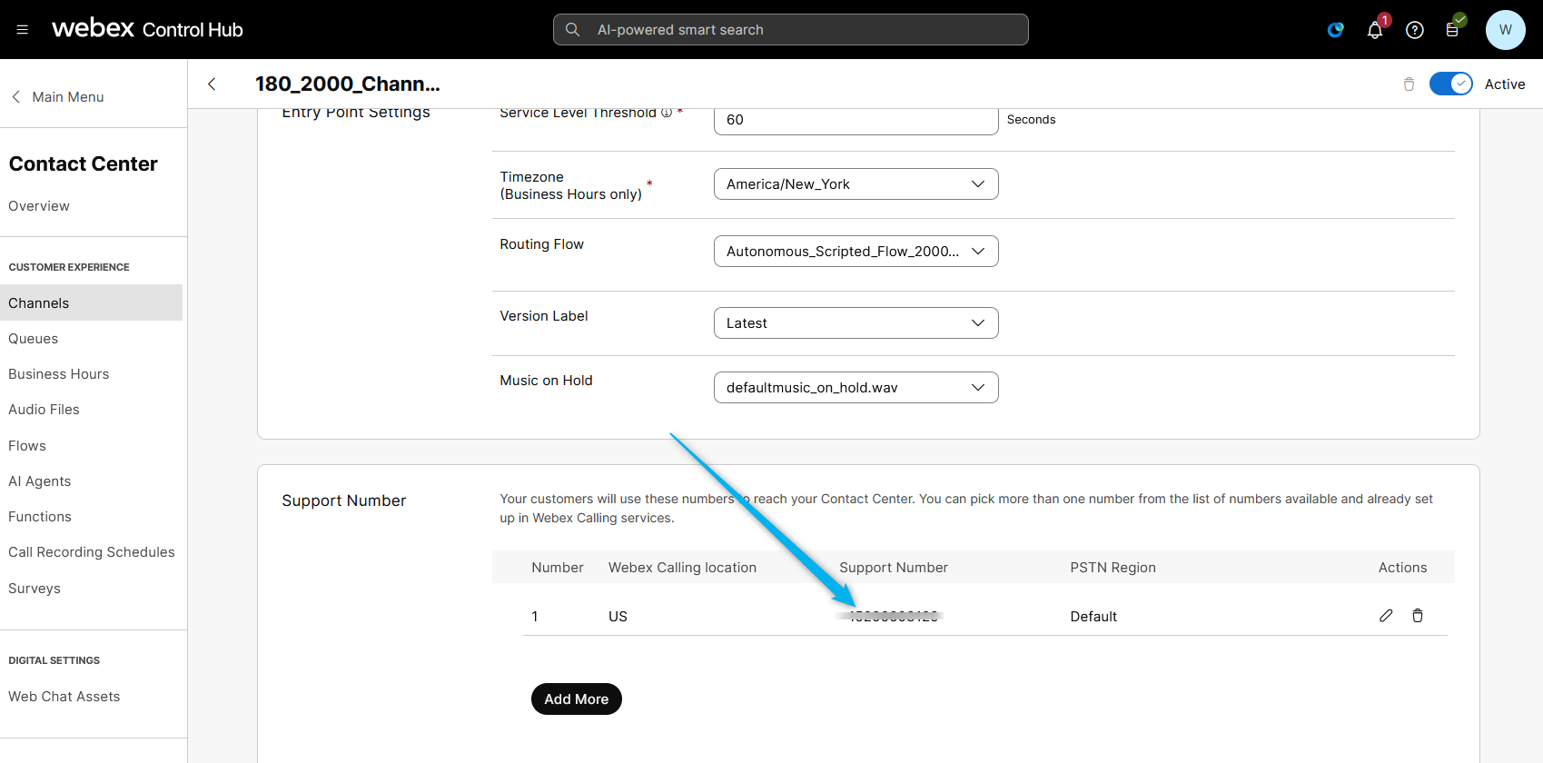
Task: Go back using the channel back arrow
Action: coord(213,84)
